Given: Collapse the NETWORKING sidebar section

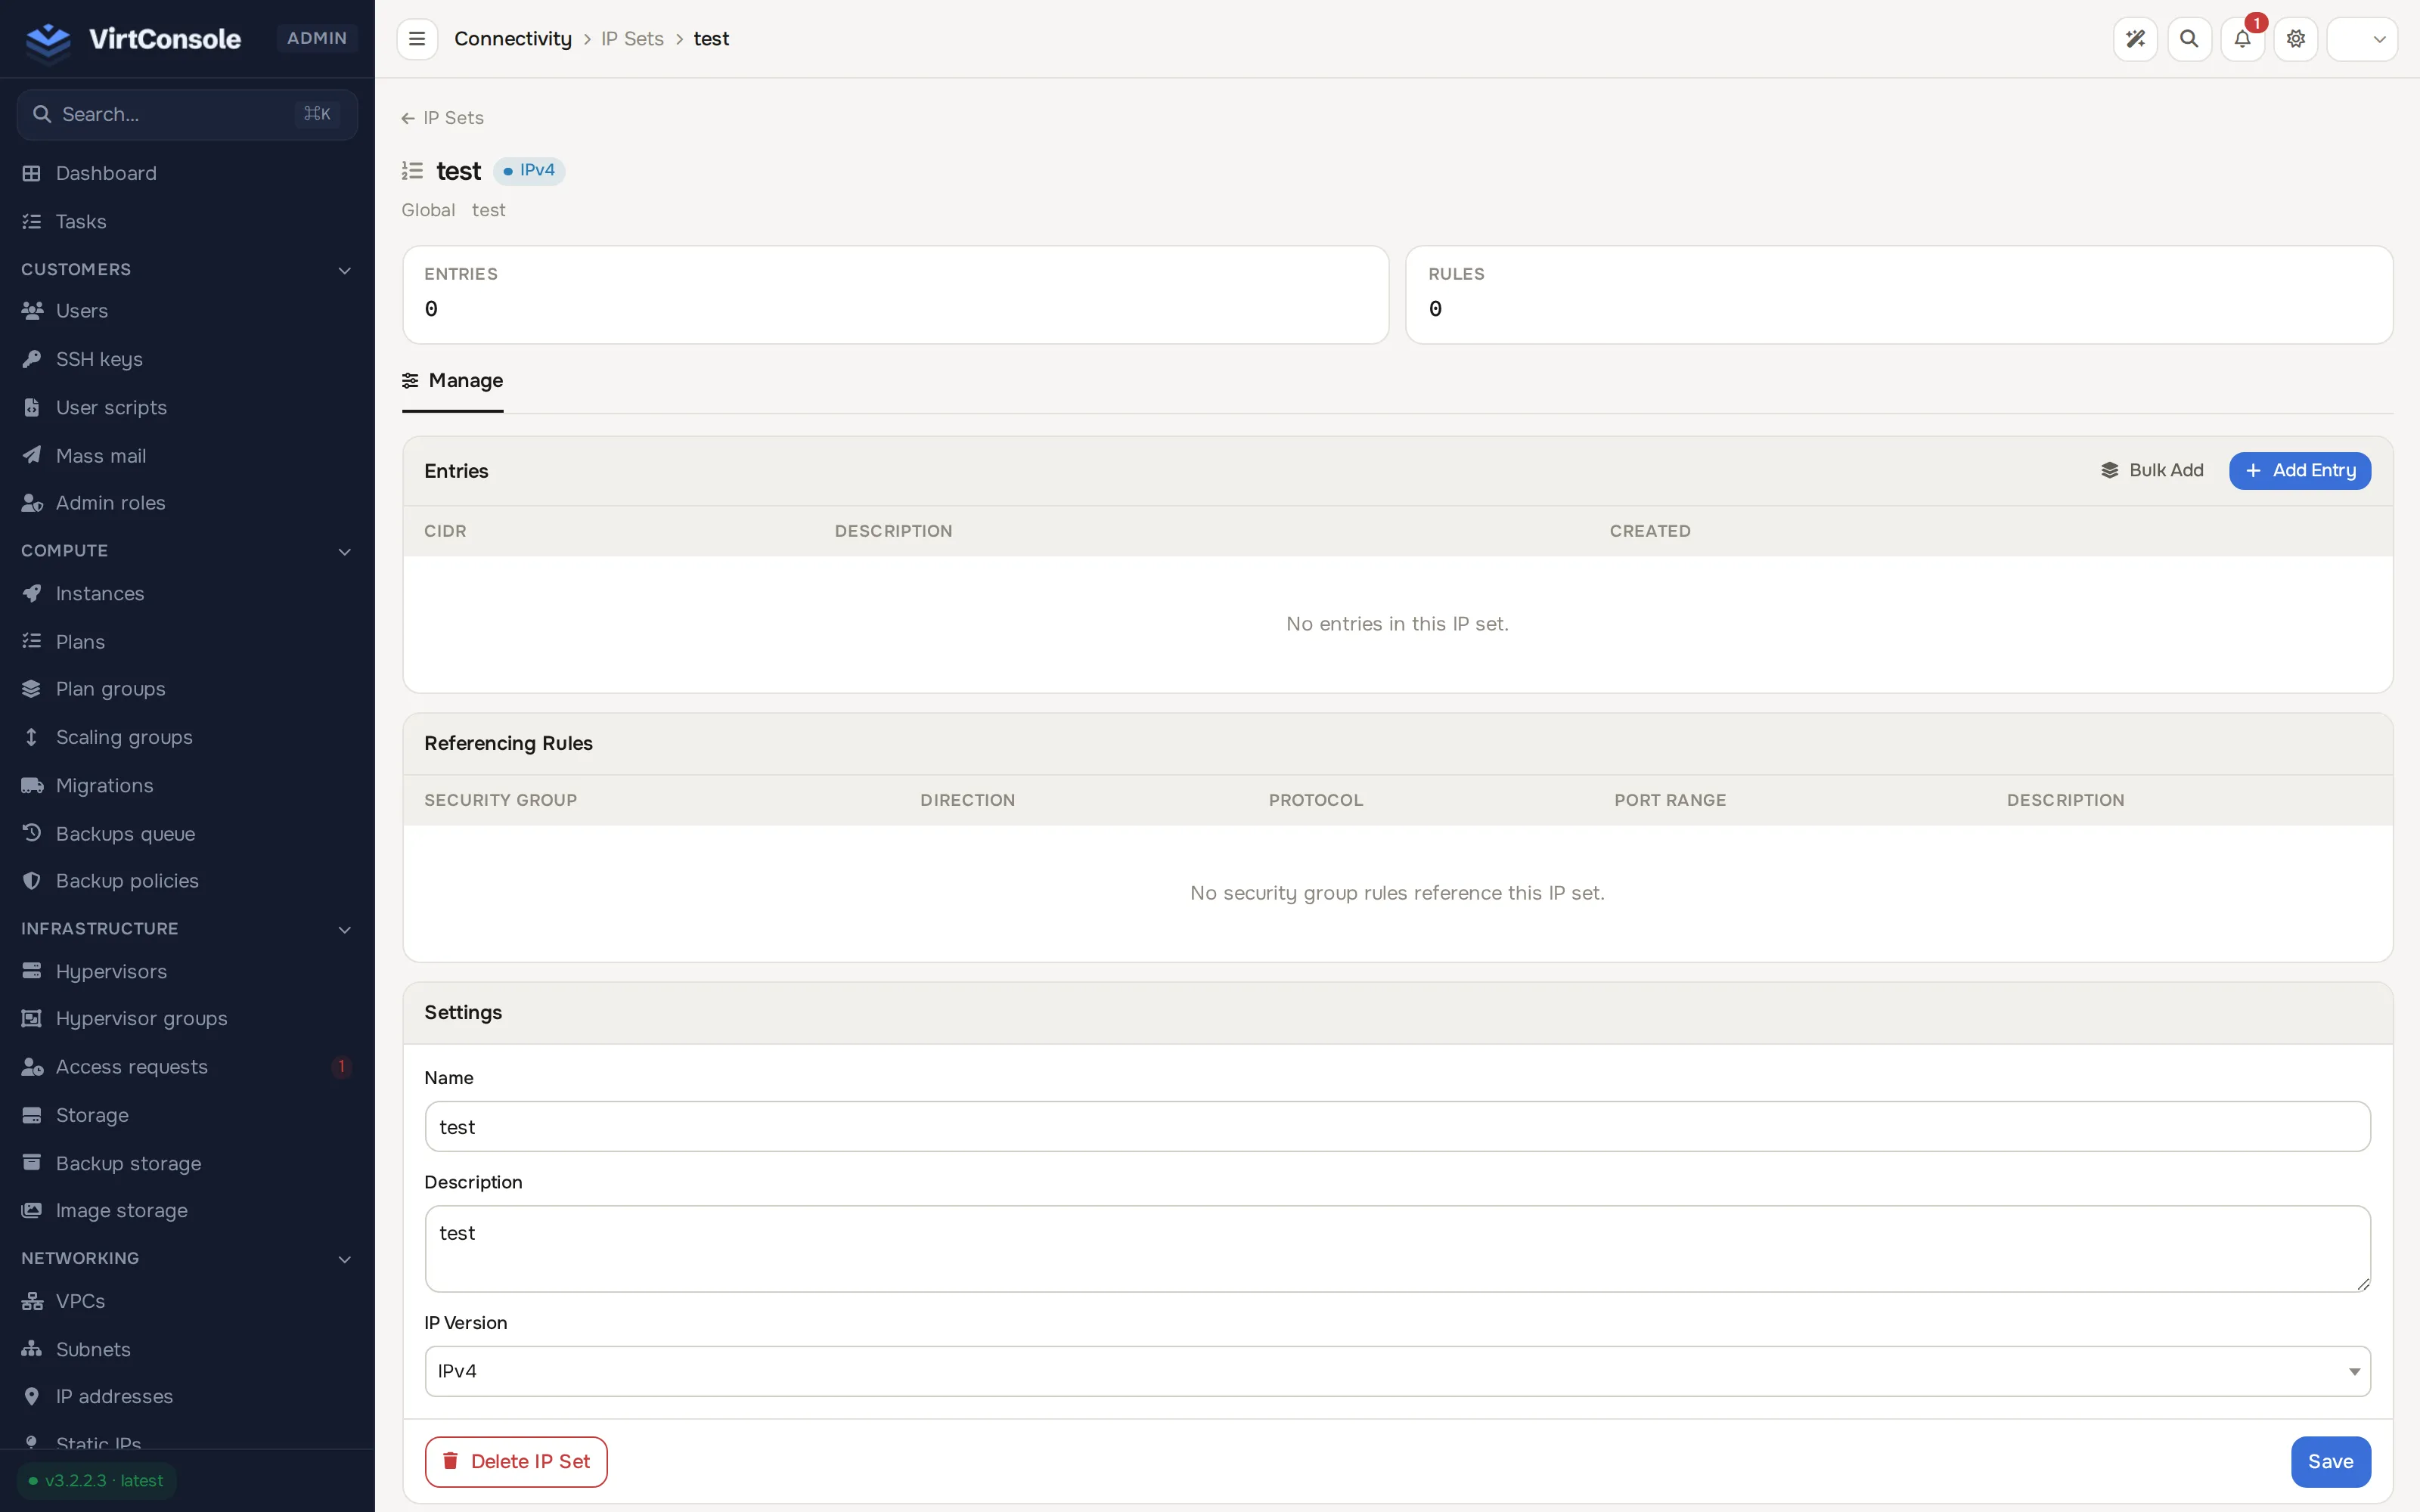Looking at the screenshot, I should point(187,1258).
